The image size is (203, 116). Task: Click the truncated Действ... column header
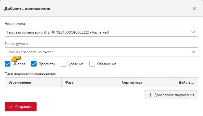click(x=186, y=82)
